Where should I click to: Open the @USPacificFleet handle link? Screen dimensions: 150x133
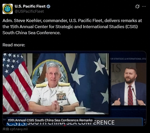pyautogui.click(x=29, y=11)
